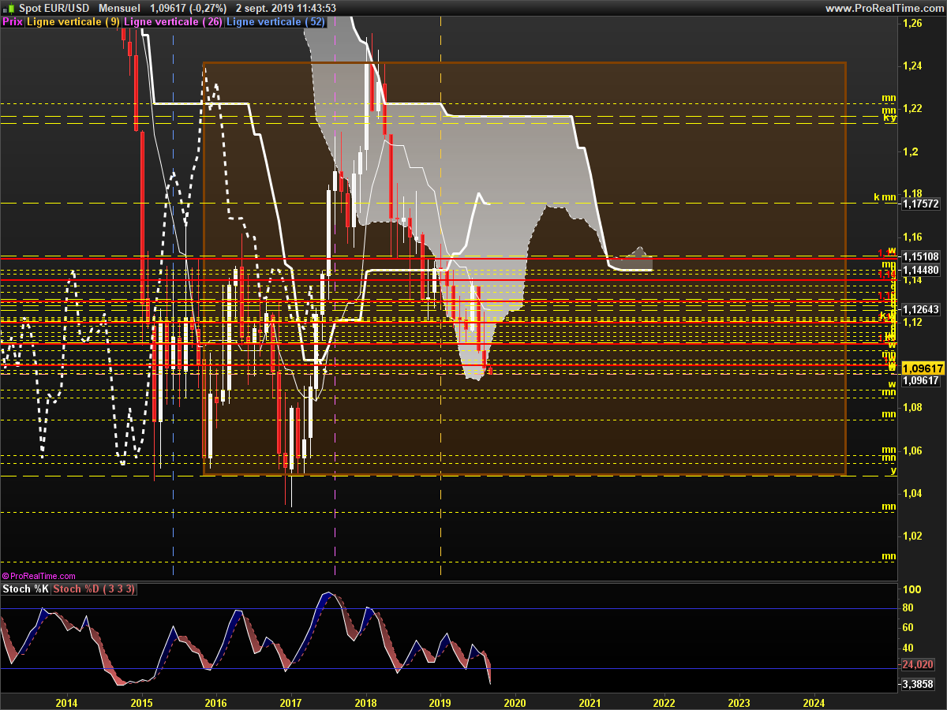Image resolution: width=947 pixels, height=710 pixels.
Task: Click the 1,17572 price tag
Action: coord(921,204)
